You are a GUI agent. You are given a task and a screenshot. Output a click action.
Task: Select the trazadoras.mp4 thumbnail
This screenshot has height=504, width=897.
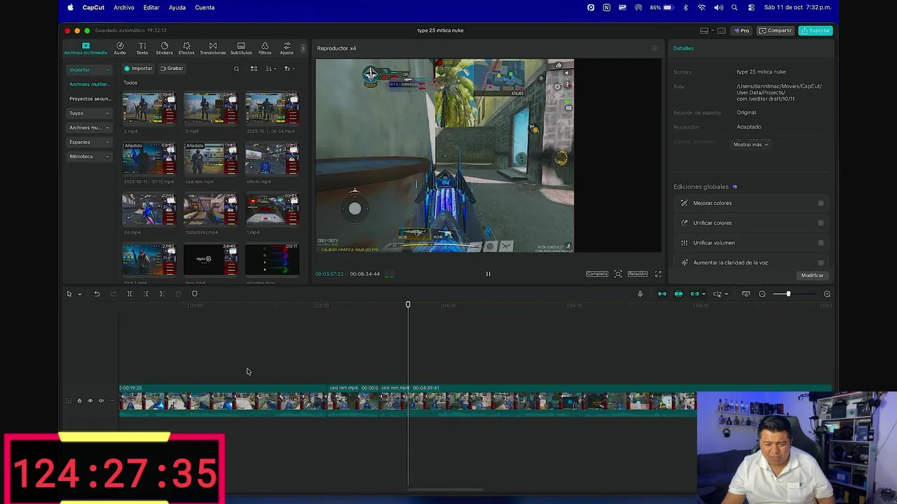[x=210, y=210]
